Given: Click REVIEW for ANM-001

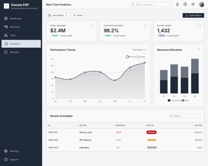Looking at the screenshot, I should [x=198, y=132].
